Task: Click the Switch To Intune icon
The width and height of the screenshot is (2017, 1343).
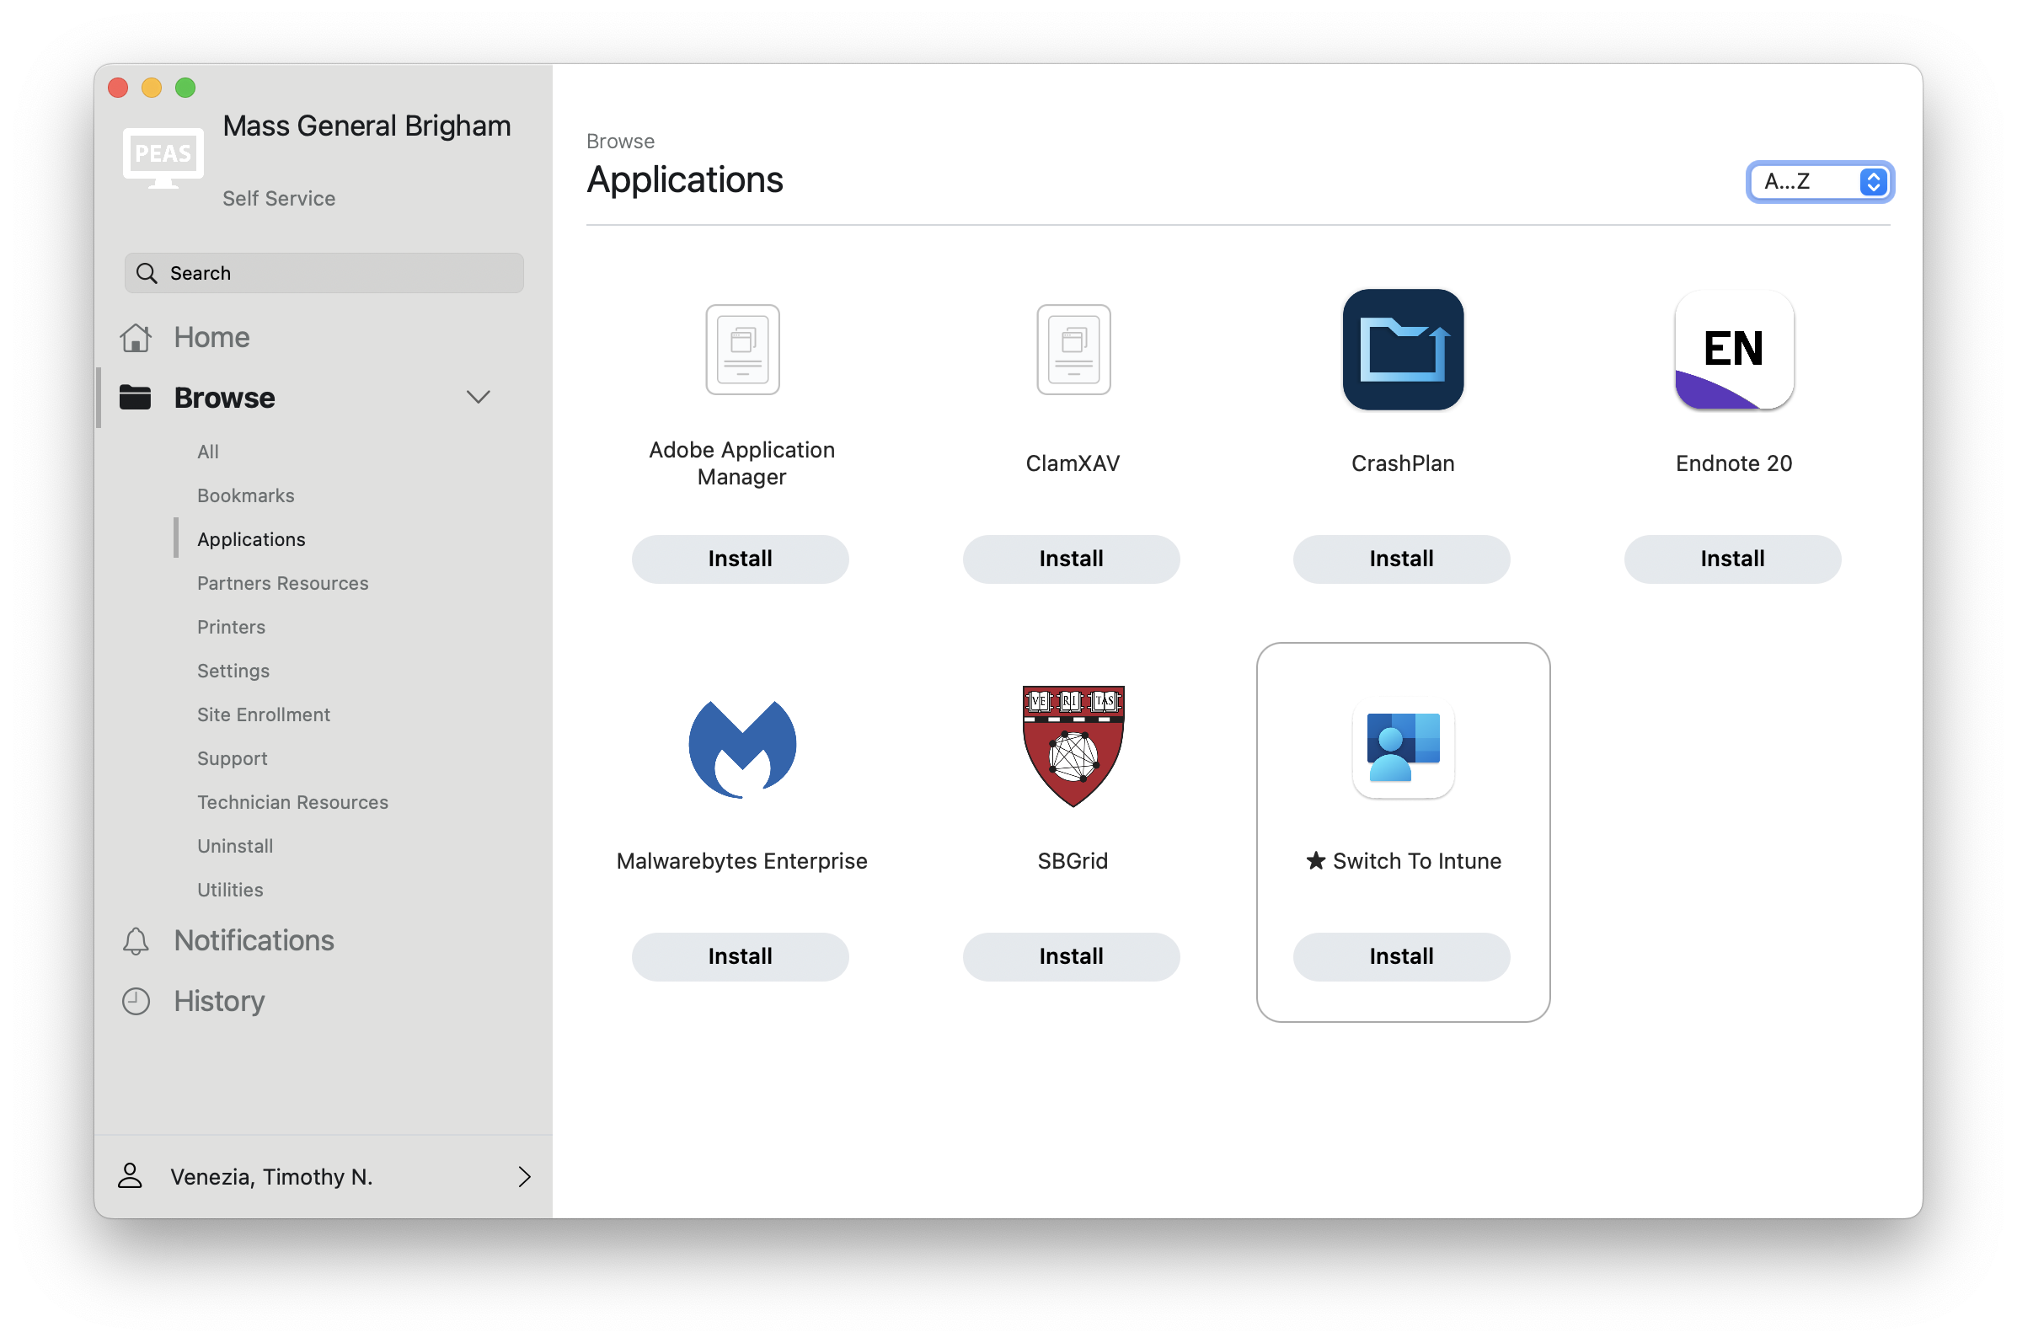Action: 1402,747
